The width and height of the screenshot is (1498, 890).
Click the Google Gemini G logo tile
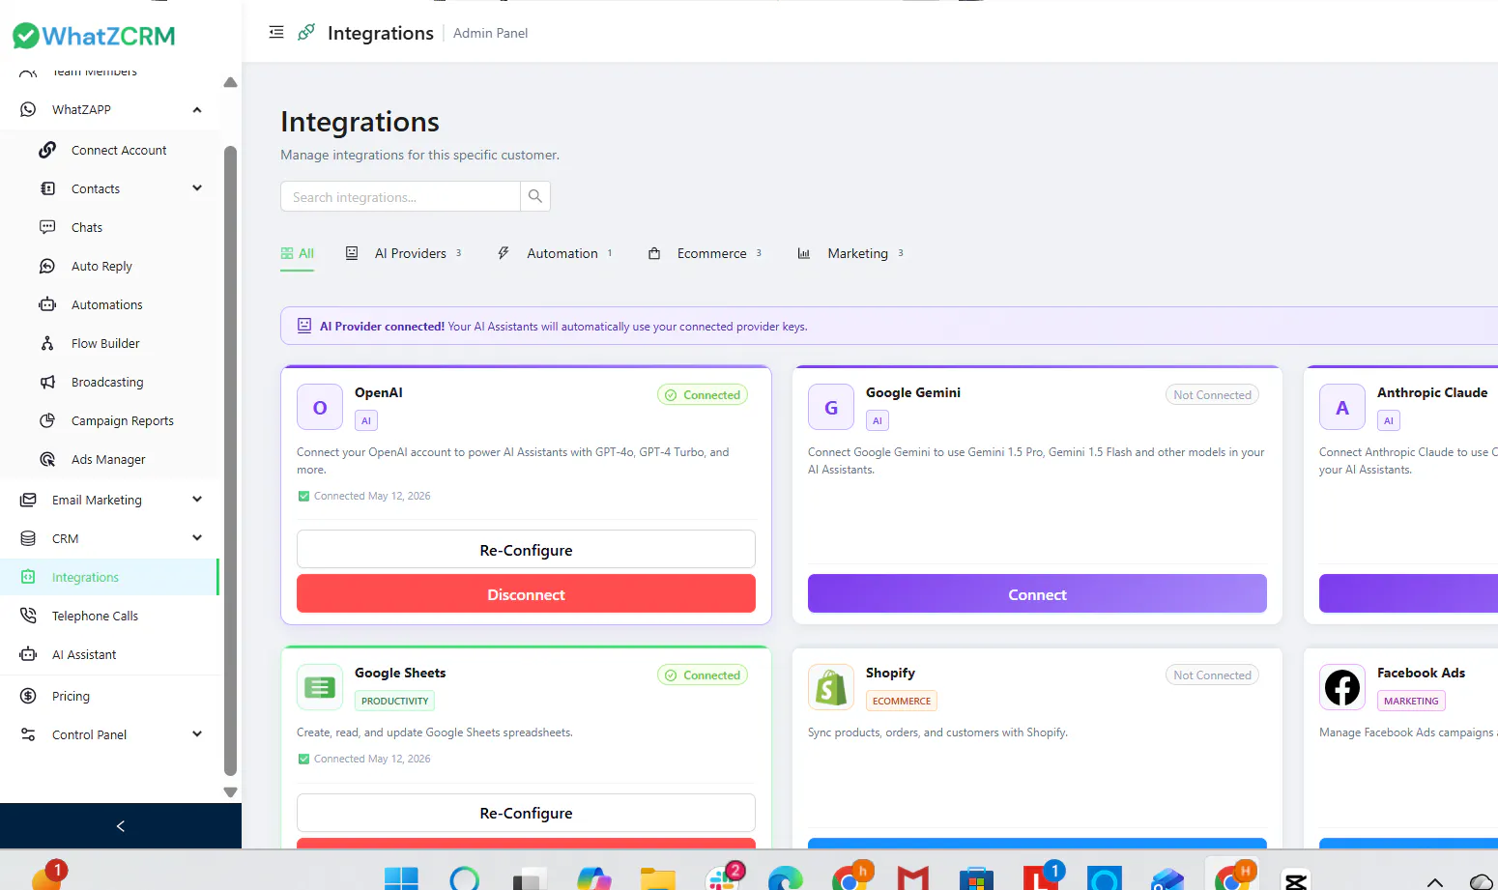[831, 407]
